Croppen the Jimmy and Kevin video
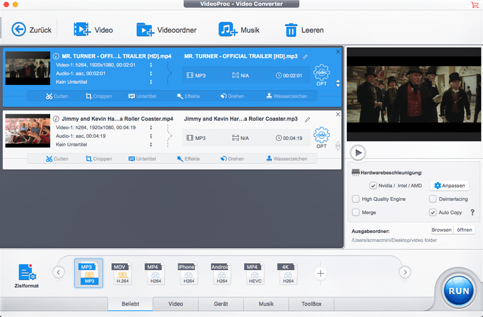This screenshot has height=317, width=483. coord(99,159)
